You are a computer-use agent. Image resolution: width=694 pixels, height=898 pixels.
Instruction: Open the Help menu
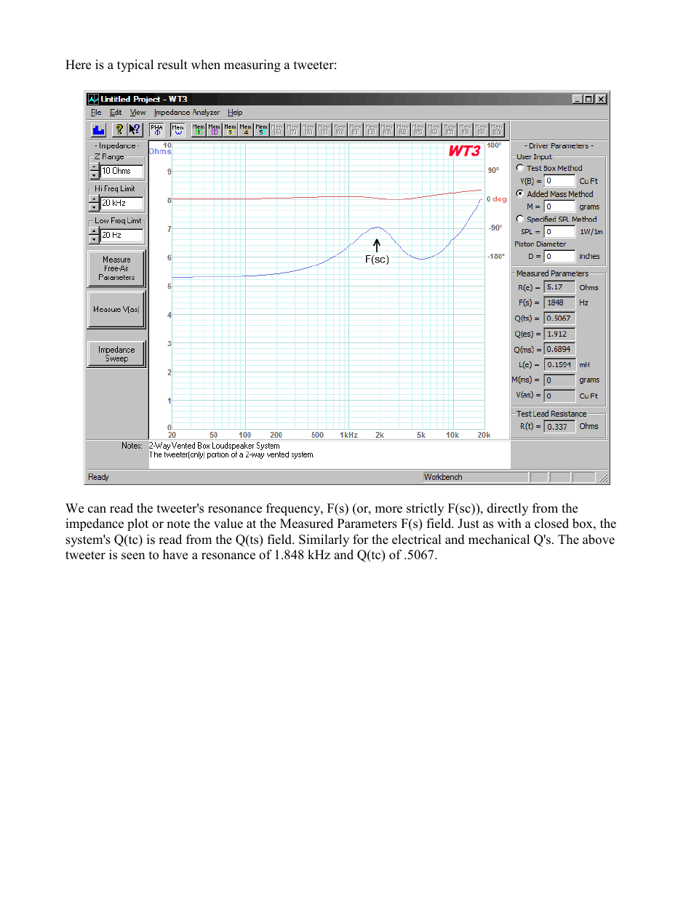[x=235, y=113]
